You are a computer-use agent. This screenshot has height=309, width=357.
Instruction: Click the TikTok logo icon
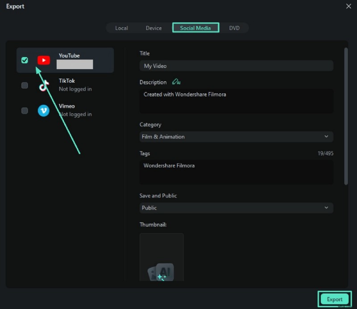(x=43, y=85)
